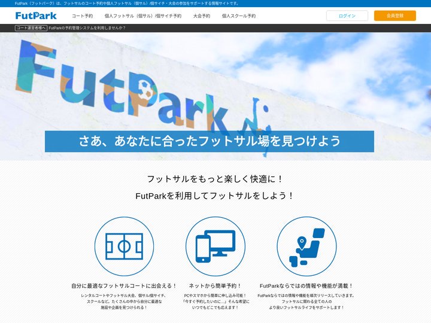
Task: Click headline フットサルをもっと楽しく快適に！
Action: click(215, 179)
